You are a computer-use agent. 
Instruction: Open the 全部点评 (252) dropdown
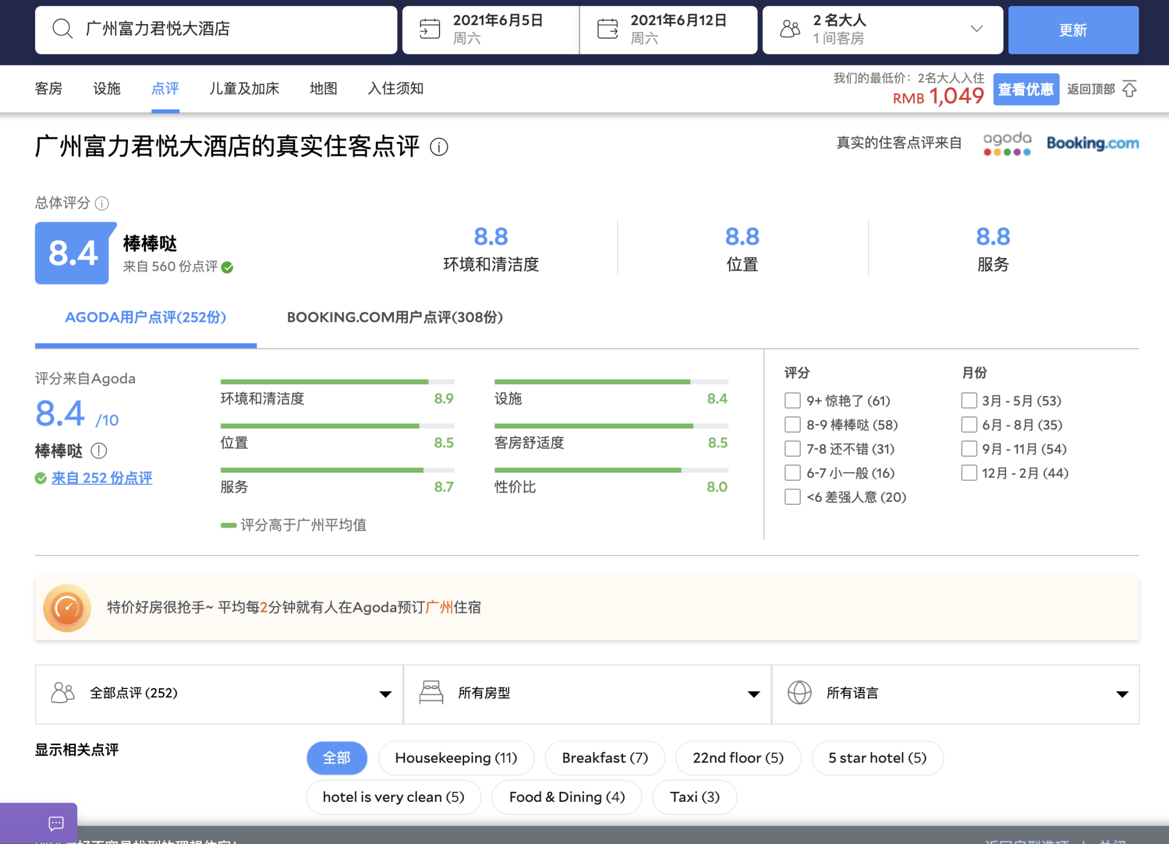pyautogui.click(x=219, y=694)
